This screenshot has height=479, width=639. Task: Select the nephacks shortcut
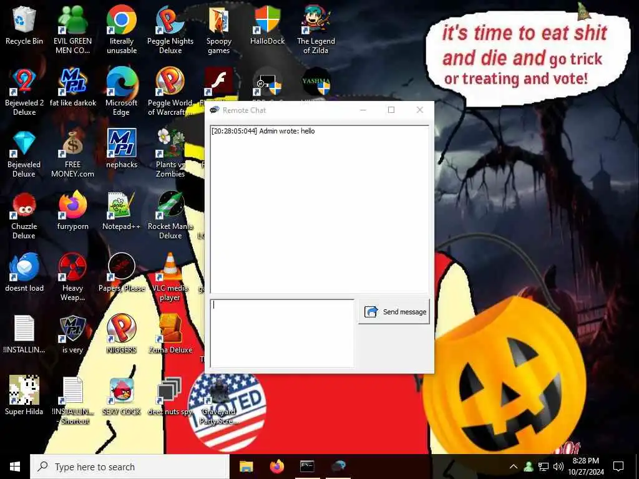(122, 149)
